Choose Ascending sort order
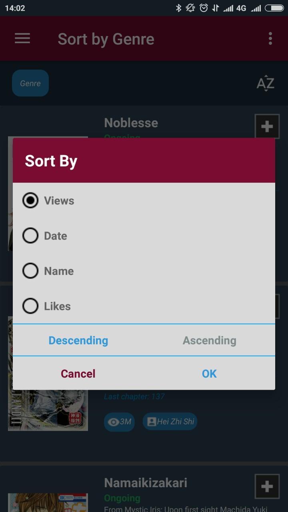Screen dimensions: 288x512 pos(209,340)
